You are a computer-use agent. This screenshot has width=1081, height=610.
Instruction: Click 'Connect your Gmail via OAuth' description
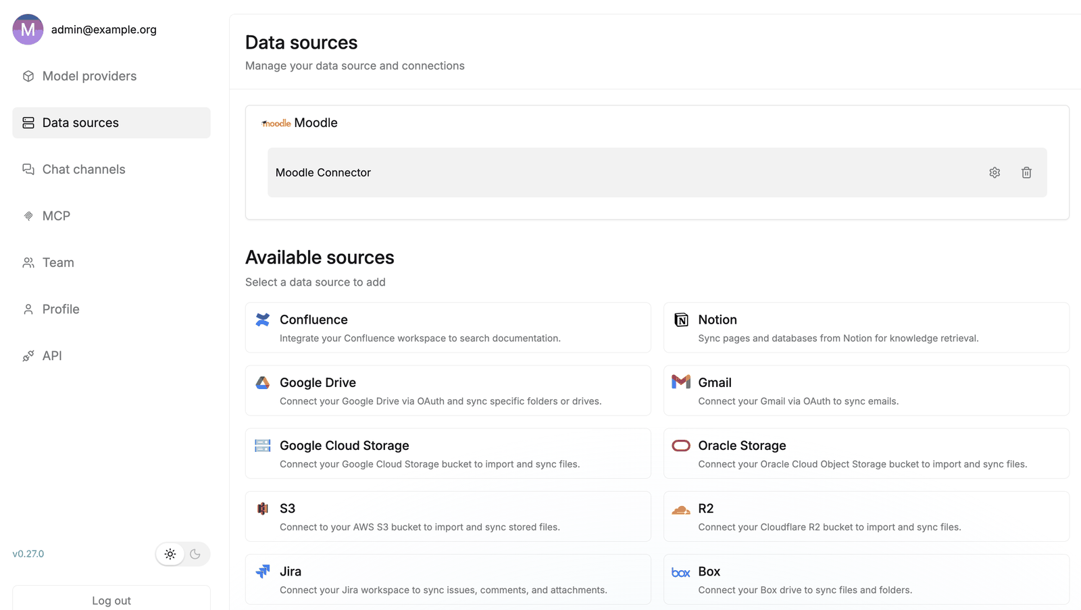(x=798, y=401)
